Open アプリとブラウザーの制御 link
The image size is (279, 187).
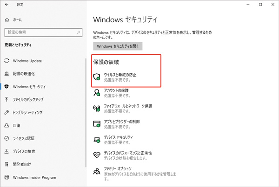coord(122,122)
